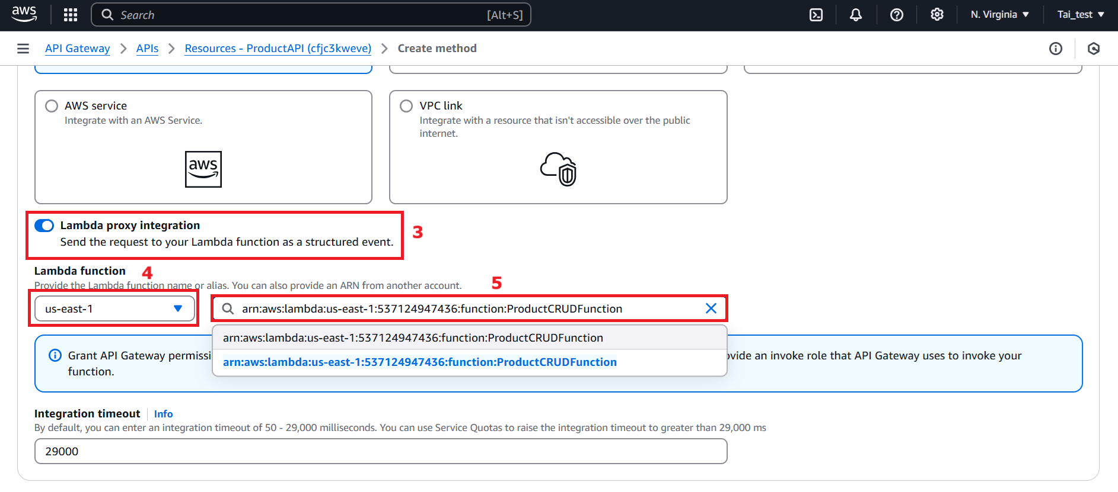This screenshot has height=492, width=1118.
Task: Expand the N. Virginia region selector
Action: [1000, 15]
